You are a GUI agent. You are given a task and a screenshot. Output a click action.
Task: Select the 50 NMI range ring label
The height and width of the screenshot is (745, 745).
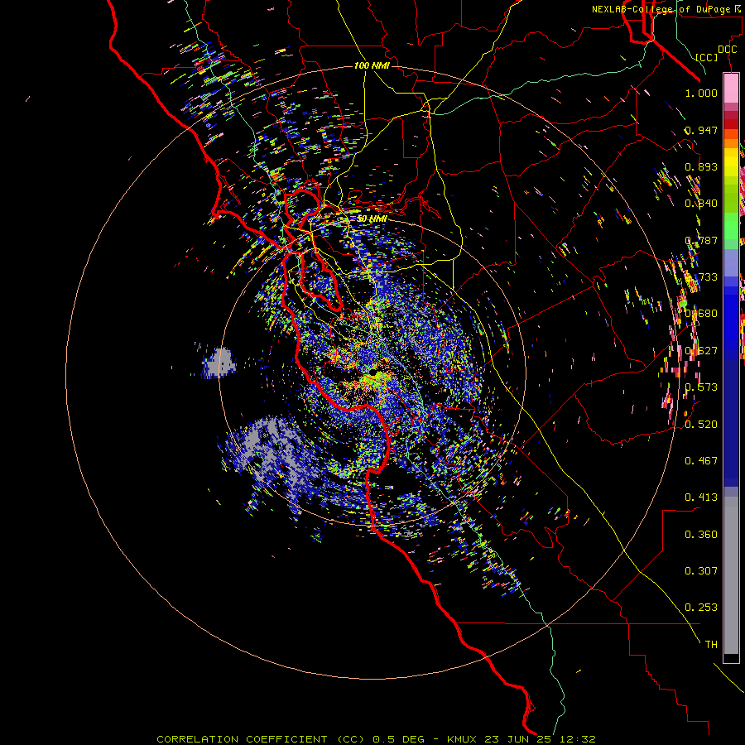tap(372, 219)
